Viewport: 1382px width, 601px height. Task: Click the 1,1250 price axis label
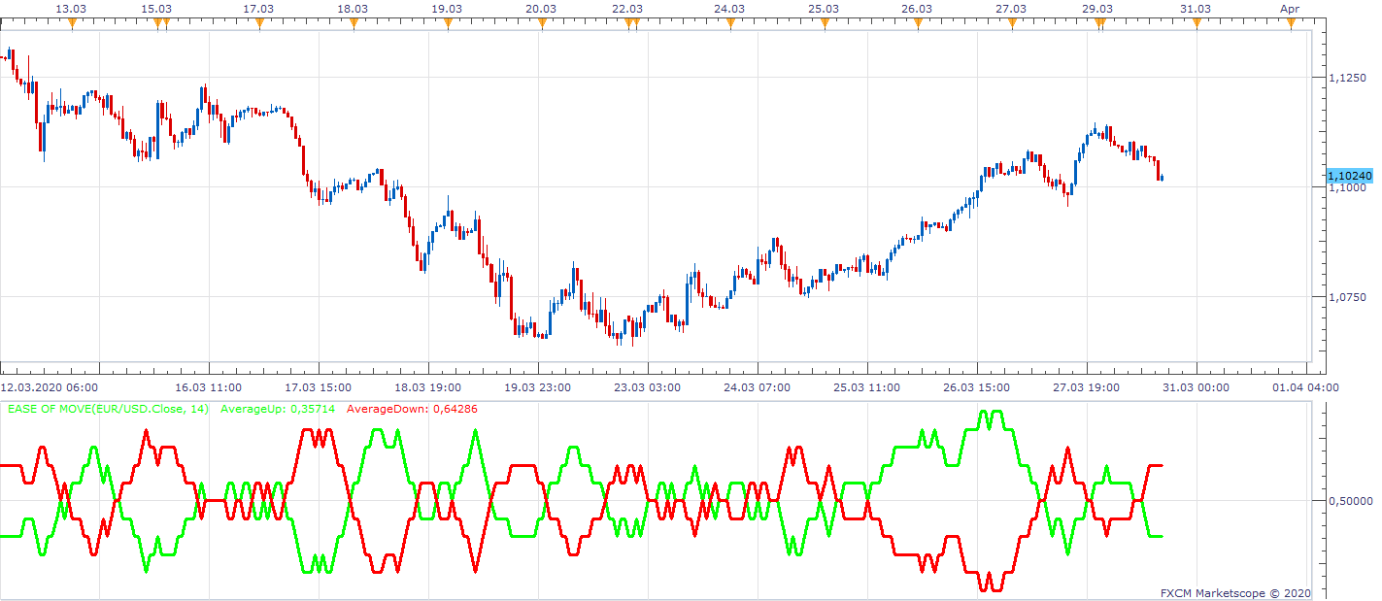1346,78
